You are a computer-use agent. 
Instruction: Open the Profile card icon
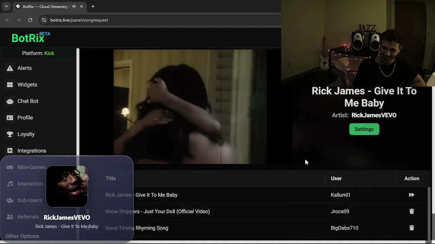pyautogui.click(x=10, y=118)
